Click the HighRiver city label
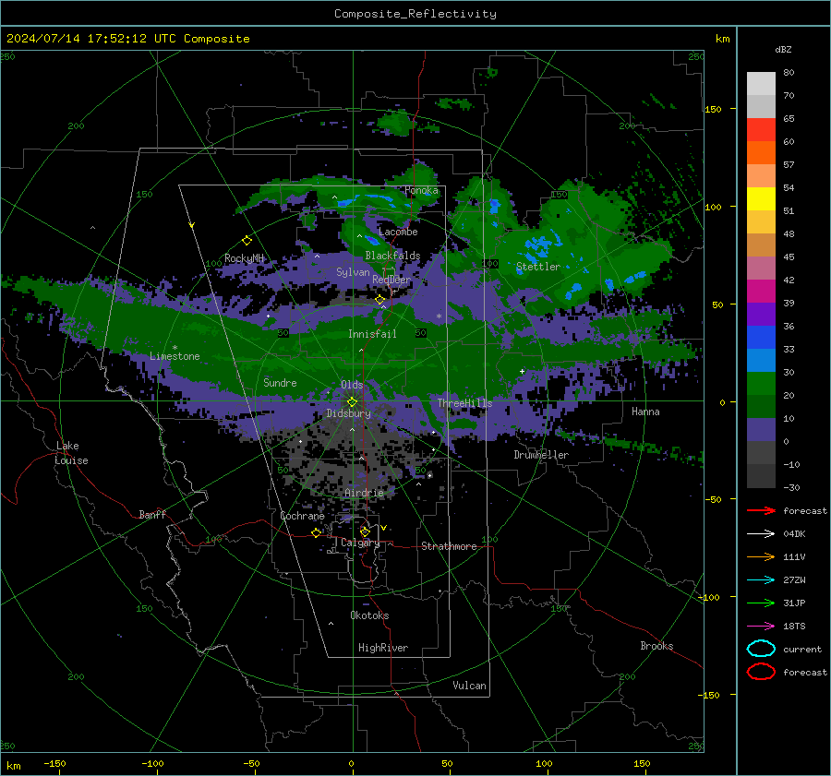 [383, 648]
